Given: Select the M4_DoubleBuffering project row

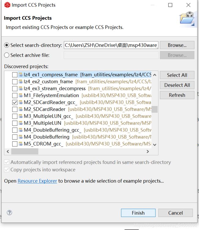Looking at the screenshot, I should click(x=47, y=137).
